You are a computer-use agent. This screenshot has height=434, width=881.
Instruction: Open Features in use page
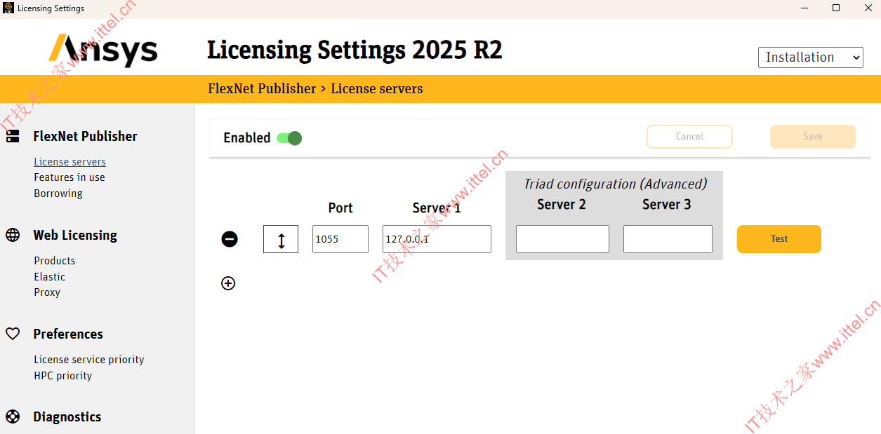(x=69, y=177)
